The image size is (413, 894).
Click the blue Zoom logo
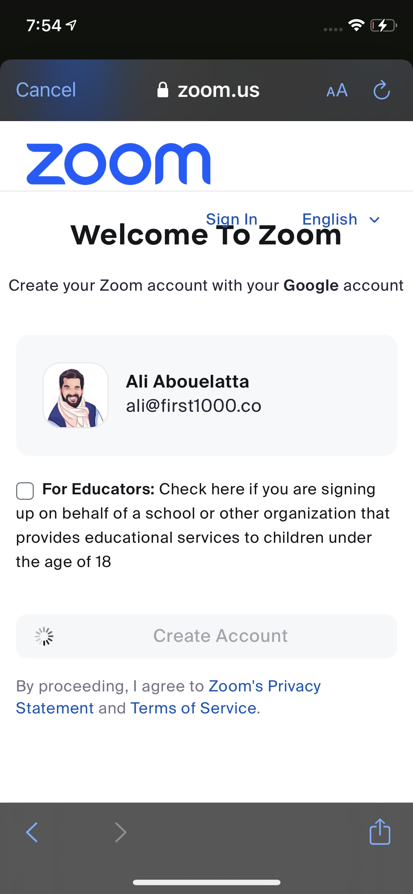tap(118, 164)
